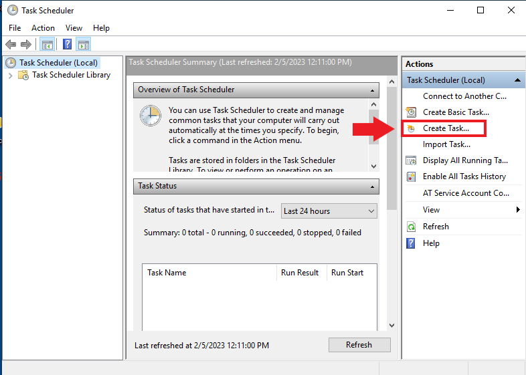Open the Last 24 hours dropdown
The image size is (526, 375).
329,211
